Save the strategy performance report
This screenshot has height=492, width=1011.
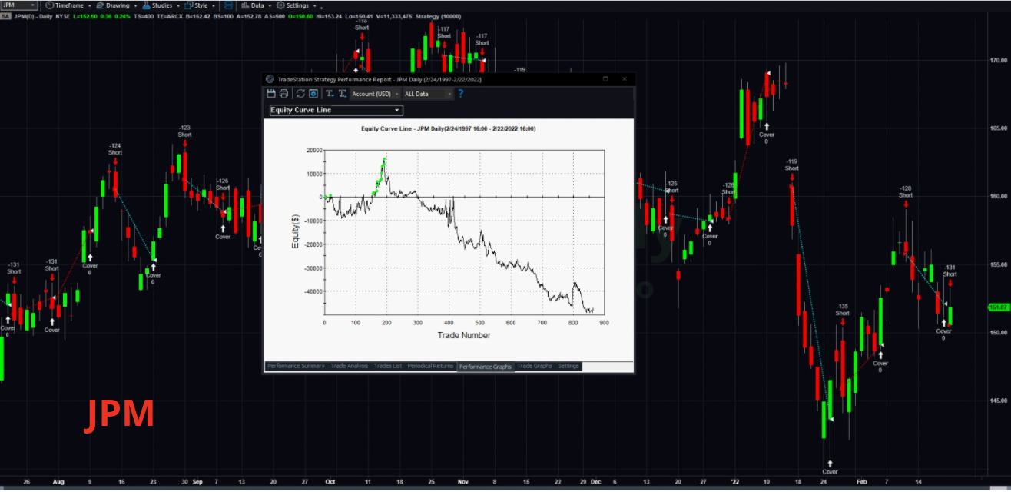(x=270, y=94)
